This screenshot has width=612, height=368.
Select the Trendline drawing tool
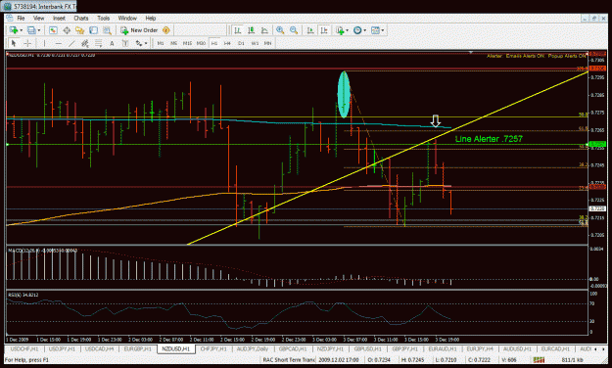[71, 43]
